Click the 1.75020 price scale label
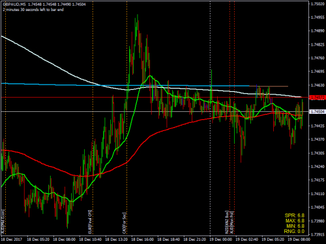 [x=318, y=4]
